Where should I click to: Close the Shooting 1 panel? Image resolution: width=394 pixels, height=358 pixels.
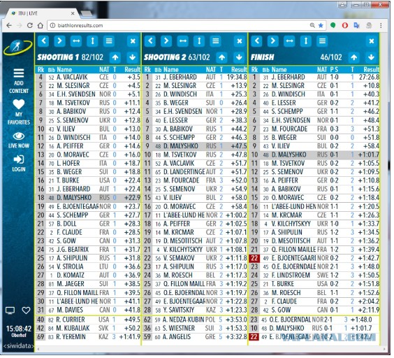coord(133,41)
